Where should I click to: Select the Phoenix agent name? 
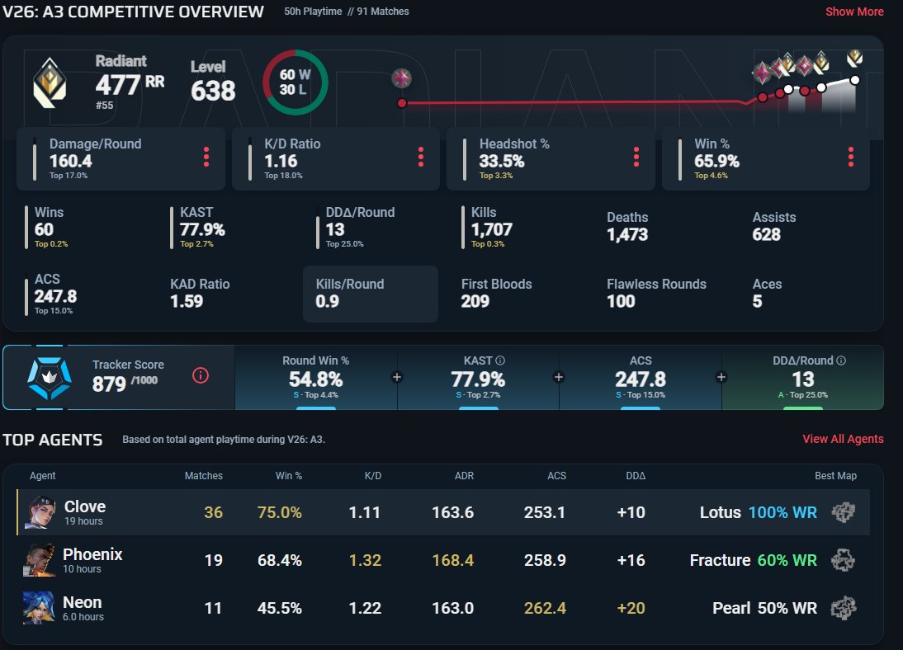point(92,553)
